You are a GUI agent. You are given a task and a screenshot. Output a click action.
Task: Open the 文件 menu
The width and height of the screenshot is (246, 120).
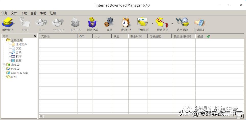(14, 13)
